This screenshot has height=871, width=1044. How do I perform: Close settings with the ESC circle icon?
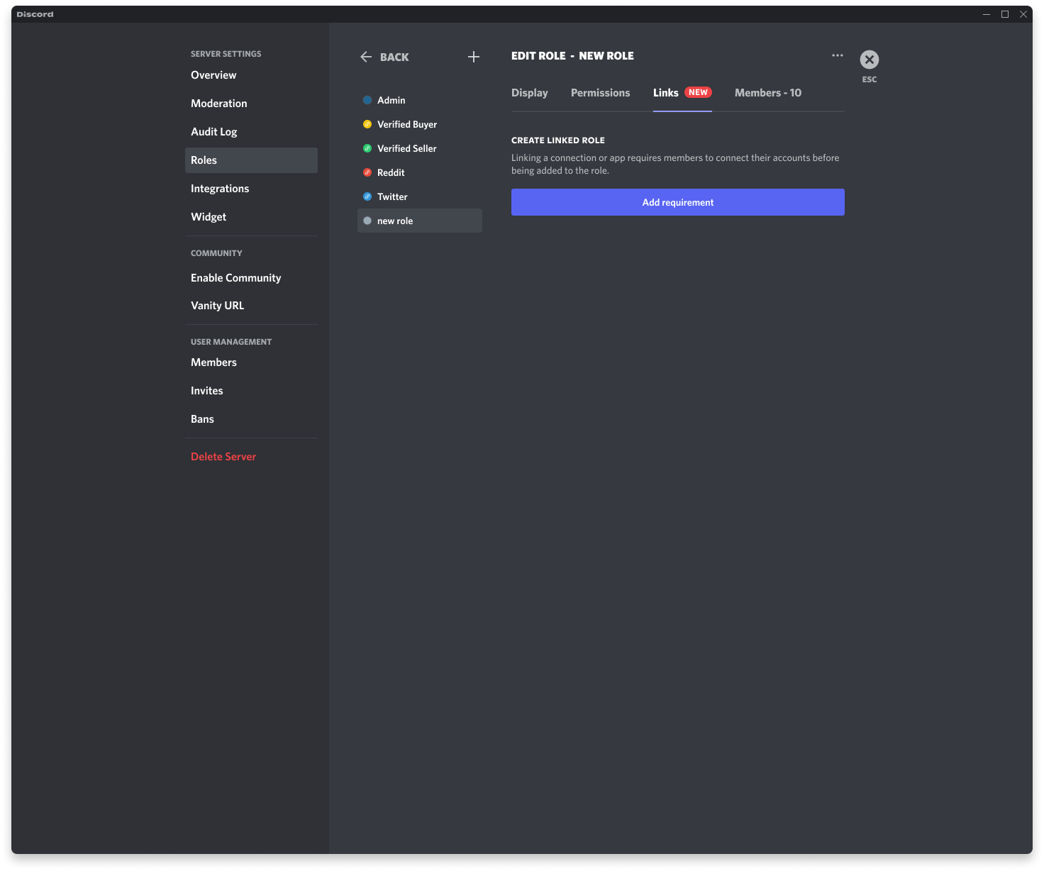[869, 60]
